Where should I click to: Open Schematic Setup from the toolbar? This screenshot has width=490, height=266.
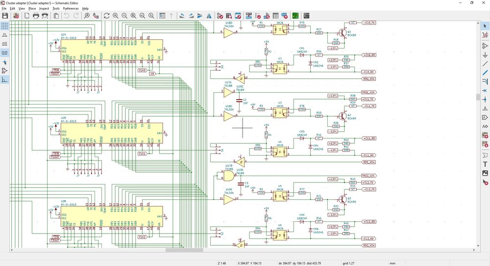point(16,16)
